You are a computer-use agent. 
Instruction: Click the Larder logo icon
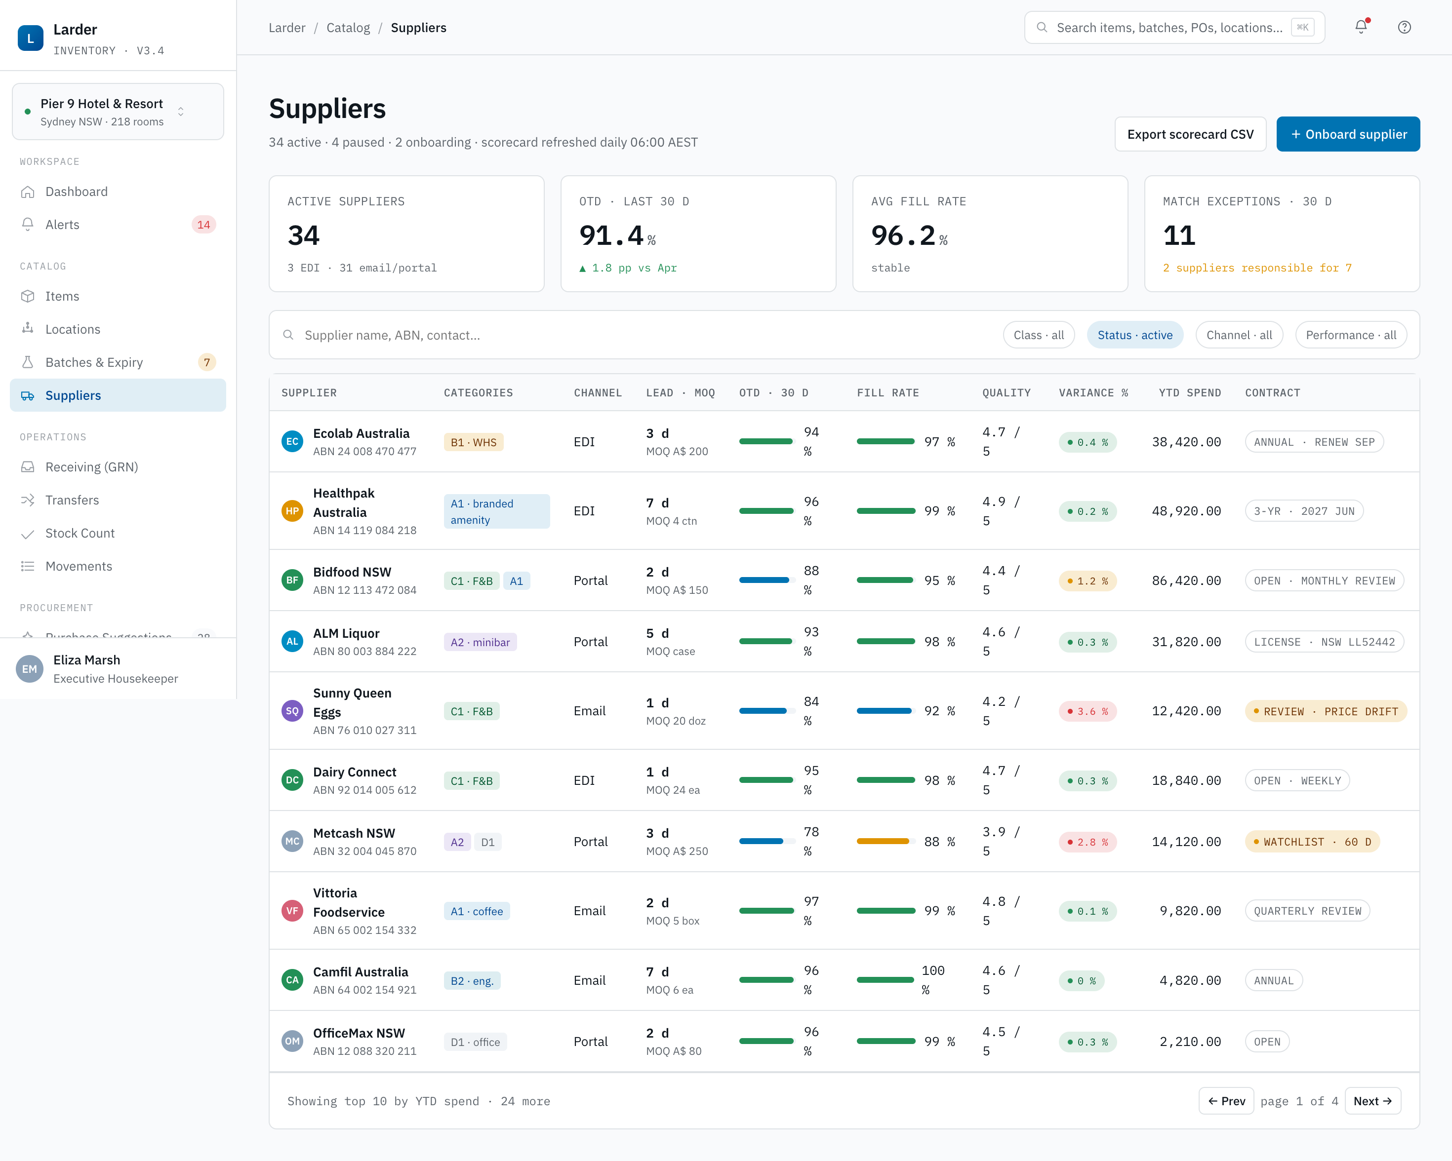click(30, 39)
